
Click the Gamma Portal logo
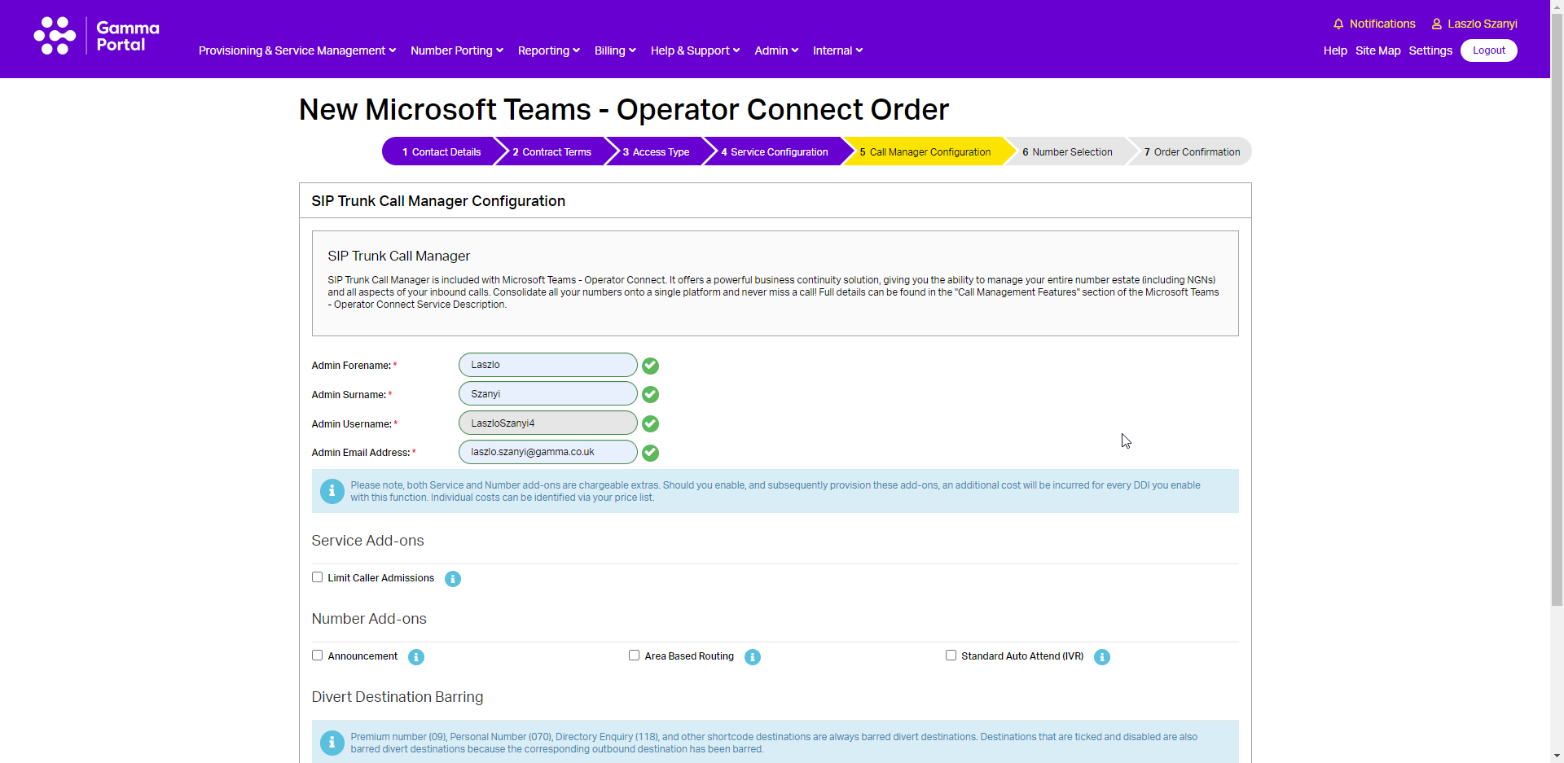point(96,36)
